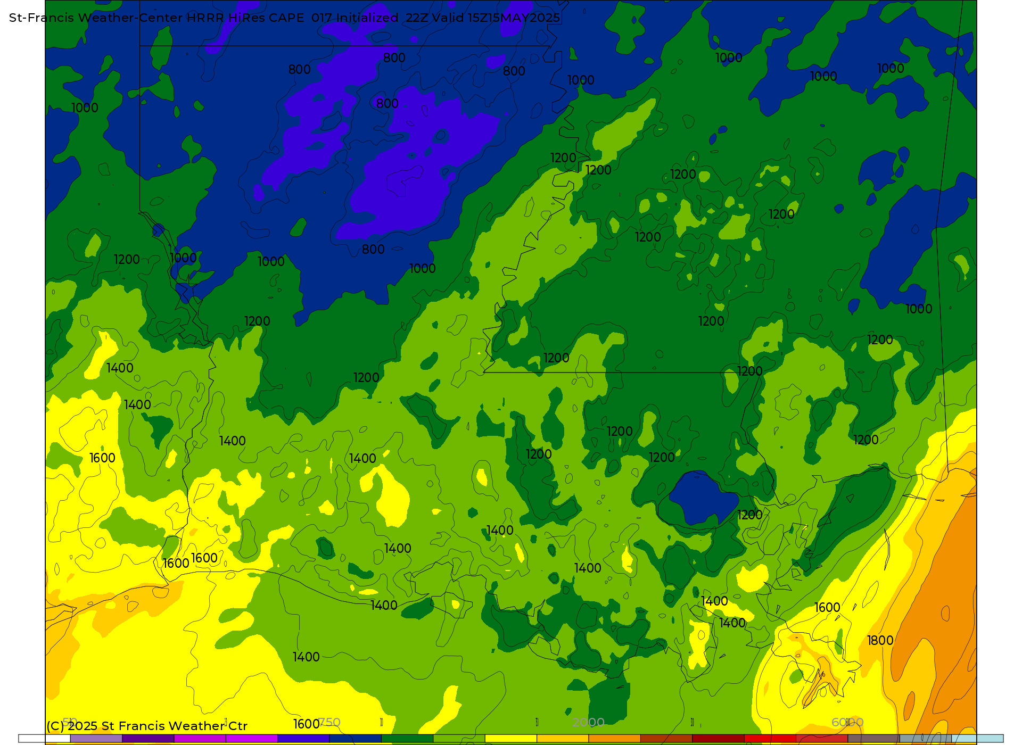Select the blue-gray swatch before the light blue one

(926, 739)
